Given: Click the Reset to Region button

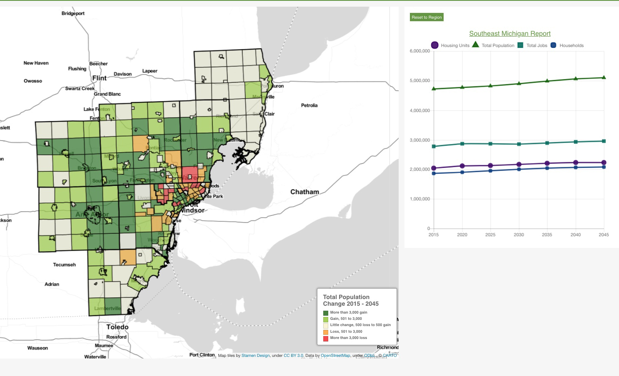Looking at the screenshot, I should (x=427, y=17).
